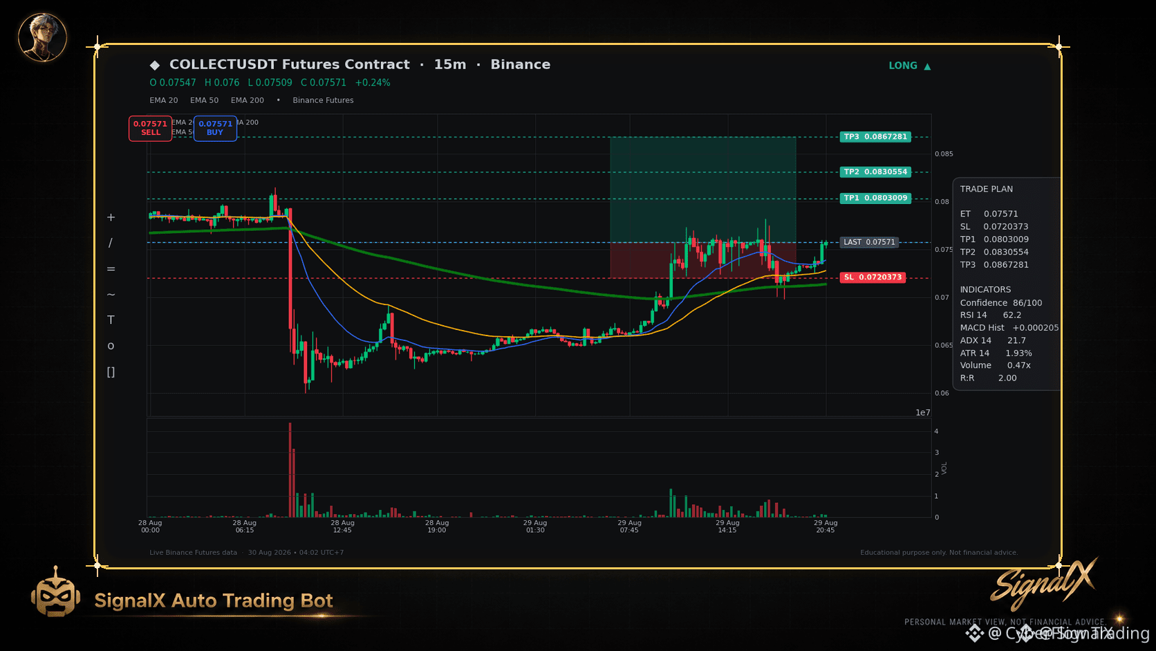This screenshot has width=1156, height=651.
Task: Click the +0.24% change value
Action: pyautogui.click(x=373, y=82)
